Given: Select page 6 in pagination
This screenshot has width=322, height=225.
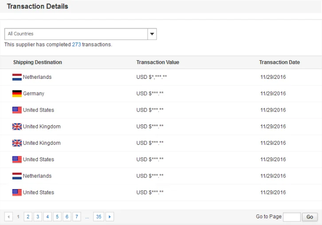Looking at the screenshot, I should coord(67,217).
